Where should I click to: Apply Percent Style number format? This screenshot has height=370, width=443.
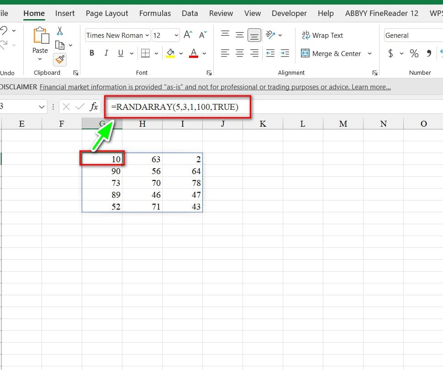tap(414, 53)
